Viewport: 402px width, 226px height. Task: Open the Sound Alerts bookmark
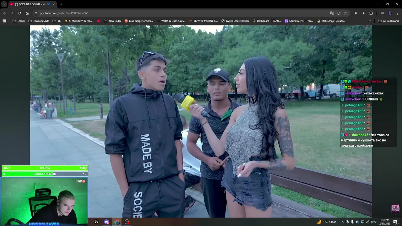click(x=299, y=21)
